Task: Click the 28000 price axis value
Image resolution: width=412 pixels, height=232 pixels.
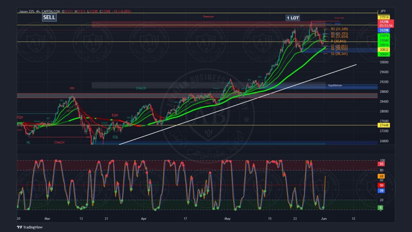Action: (384, 111)
